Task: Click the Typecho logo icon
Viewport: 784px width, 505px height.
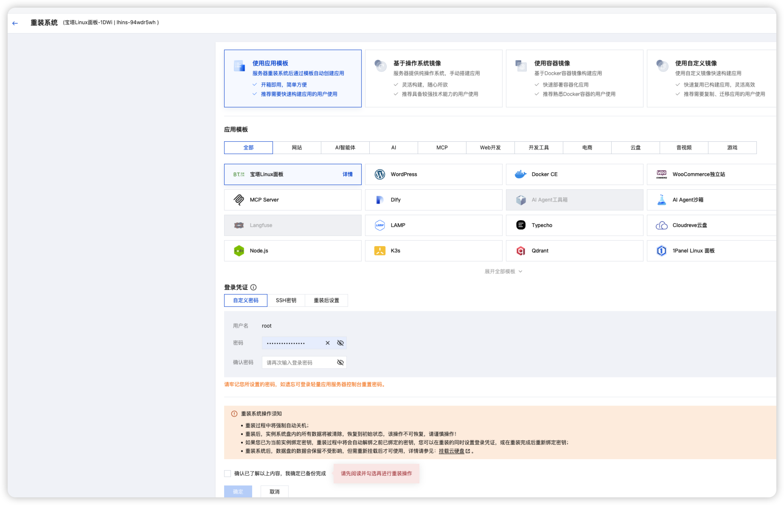Action: (521, 225)
